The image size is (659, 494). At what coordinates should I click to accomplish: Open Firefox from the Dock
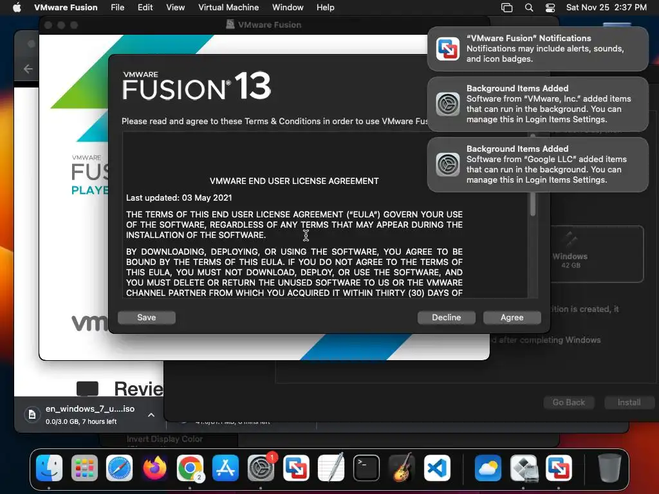[154, 468]
